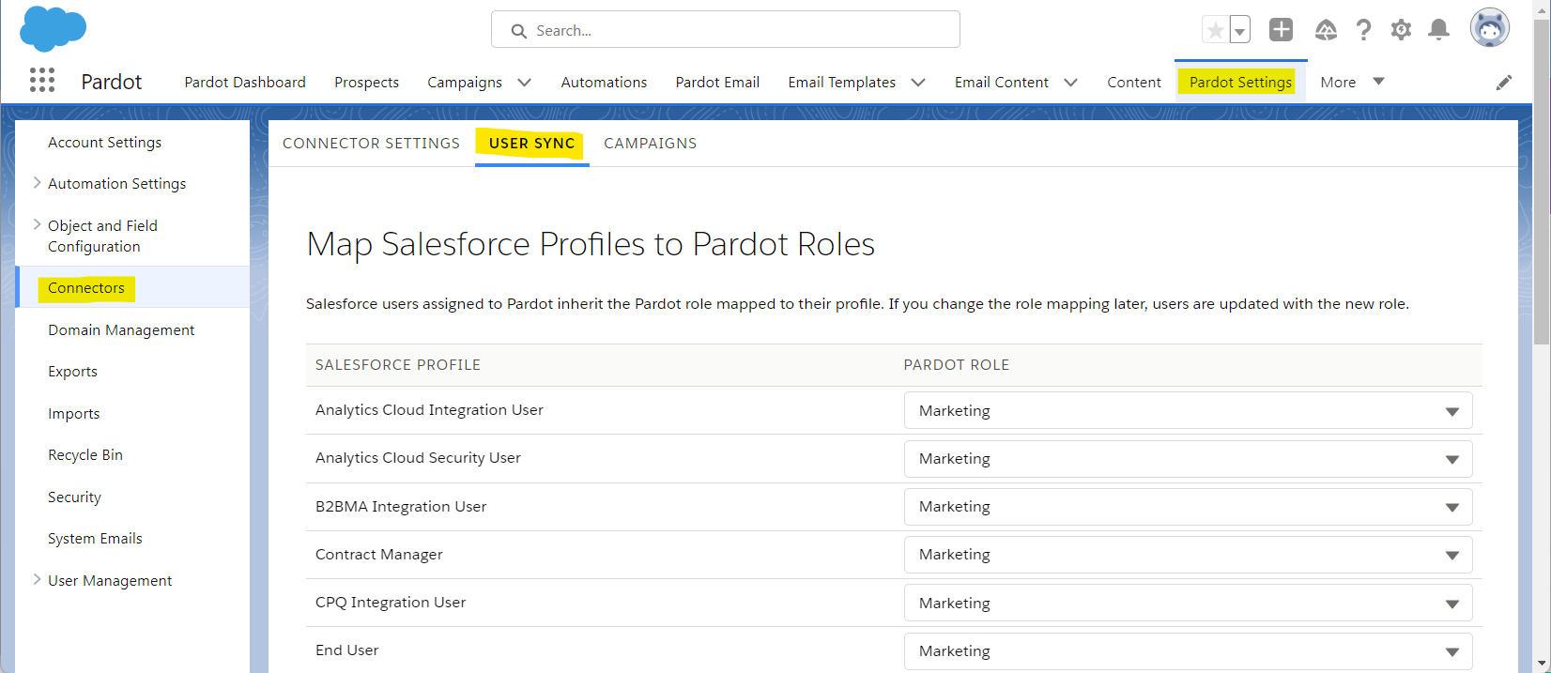Go to the Prospects tab
The width and height of the screenshot is (1551, 673).
(x=367, y=83)
